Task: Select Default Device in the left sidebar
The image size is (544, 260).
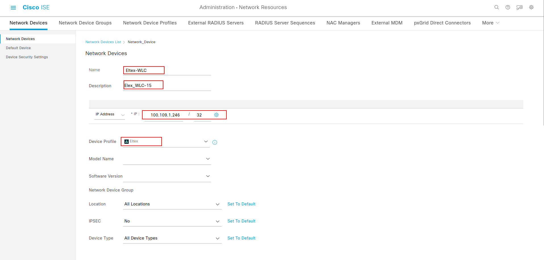Action: coord(18,48)
